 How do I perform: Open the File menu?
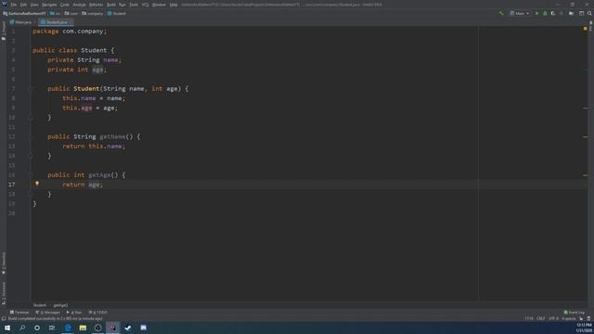[14, 5]
